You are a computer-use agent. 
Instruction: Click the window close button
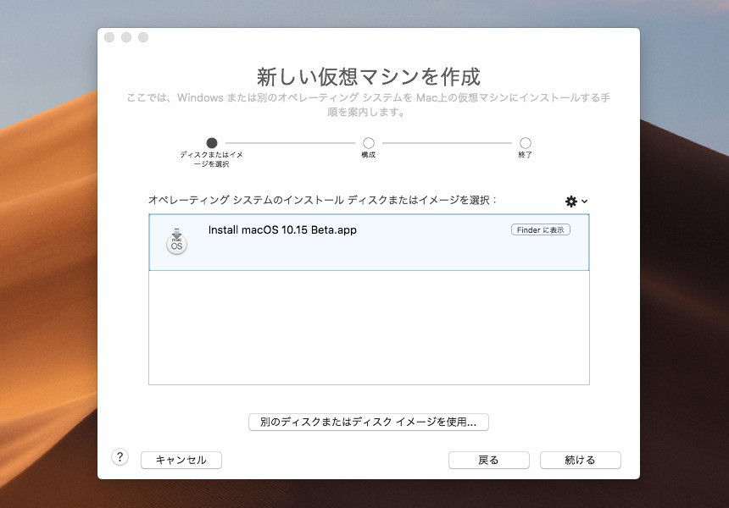(x=109, y=37)
